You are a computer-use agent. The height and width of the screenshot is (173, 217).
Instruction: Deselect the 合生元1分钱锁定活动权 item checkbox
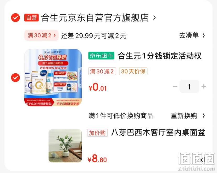(15, 78)
